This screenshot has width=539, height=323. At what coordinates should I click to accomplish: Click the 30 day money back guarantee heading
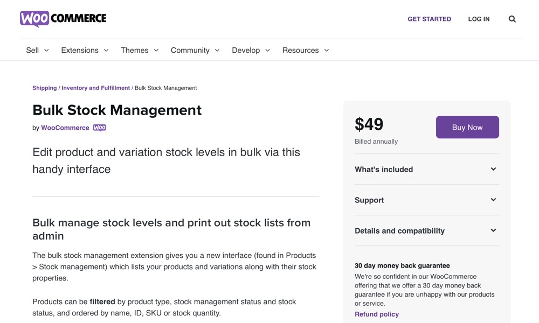[x=402, y=266]
